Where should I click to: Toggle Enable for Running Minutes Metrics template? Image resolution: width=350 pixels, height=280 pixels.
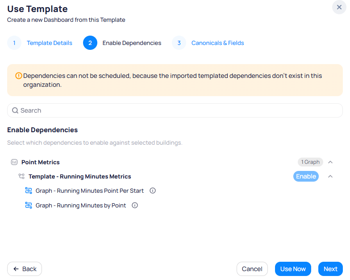pyautogui.click(x=306, y=176)
